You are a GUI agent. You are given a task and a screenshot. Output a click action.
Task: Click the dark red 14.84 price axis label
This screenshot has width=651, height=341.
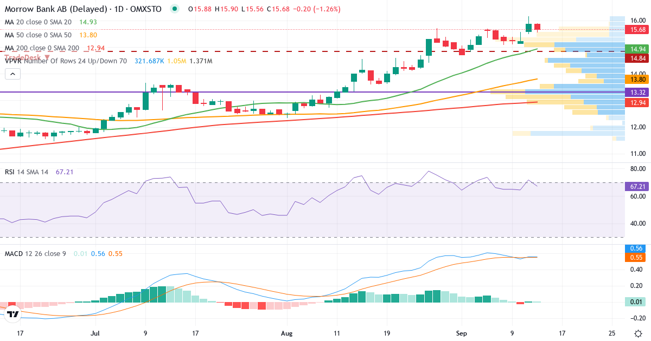coord(636,58)
